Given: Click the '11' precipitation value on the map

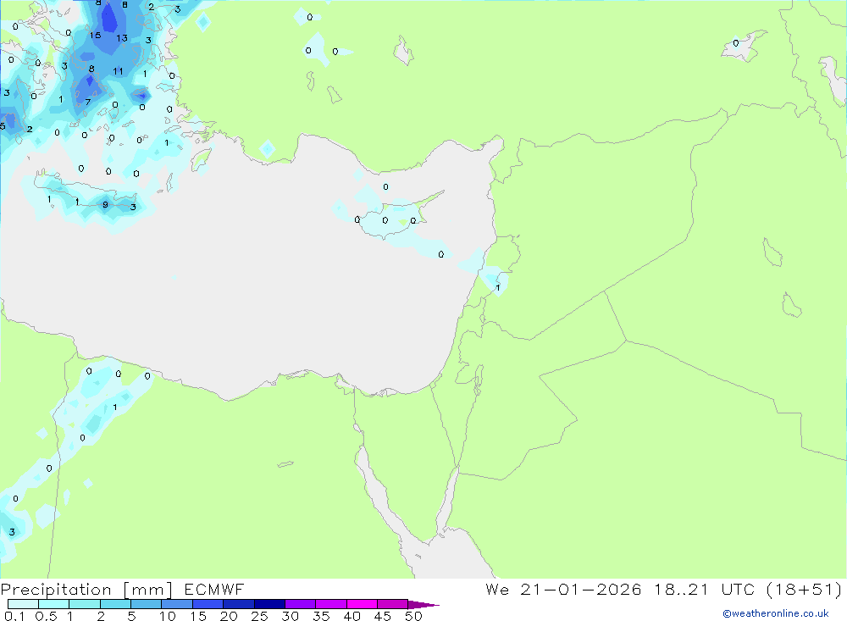Looking at the screenshot, I should (x=119, y=71).
